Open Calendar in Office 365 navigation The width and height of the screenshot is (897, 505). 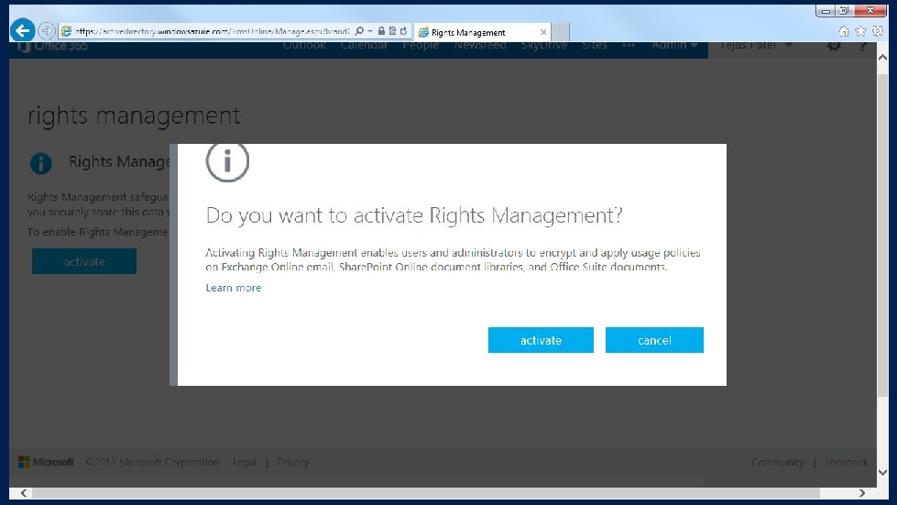click(364, 46)
